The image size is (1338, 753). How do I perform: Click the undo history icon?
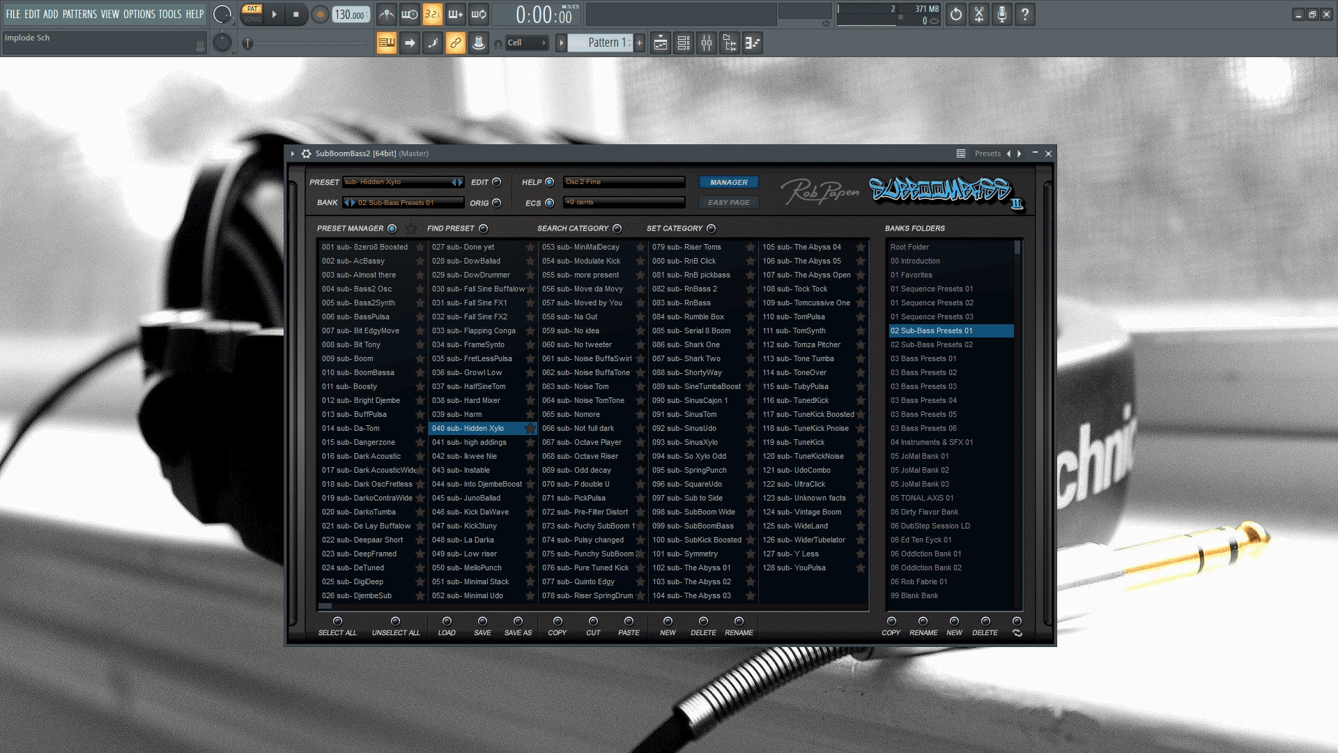(x=956, y=14)
